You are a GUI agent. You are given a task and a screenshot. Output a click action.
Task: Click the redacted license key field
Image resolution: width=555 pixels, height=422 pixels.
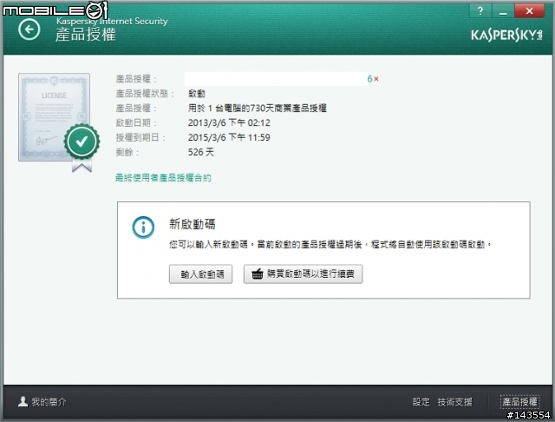click(276, 79)
